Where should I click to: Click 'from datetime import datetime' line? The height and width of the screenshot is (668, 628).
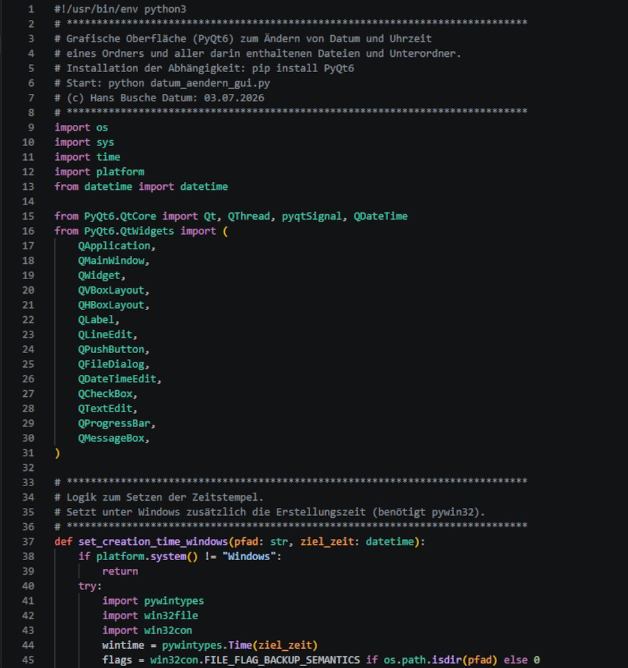(141, 187)
